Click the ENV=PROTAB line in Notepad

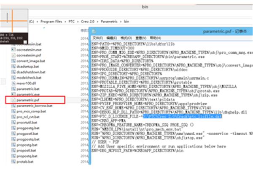tap(155, 91)
